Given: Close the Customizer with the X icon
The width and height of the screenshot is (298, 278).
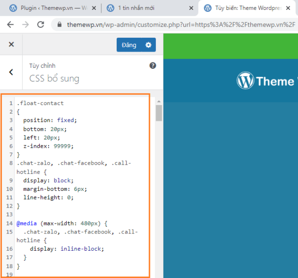Looking at the screenshot, I should [x=11, y=45].
